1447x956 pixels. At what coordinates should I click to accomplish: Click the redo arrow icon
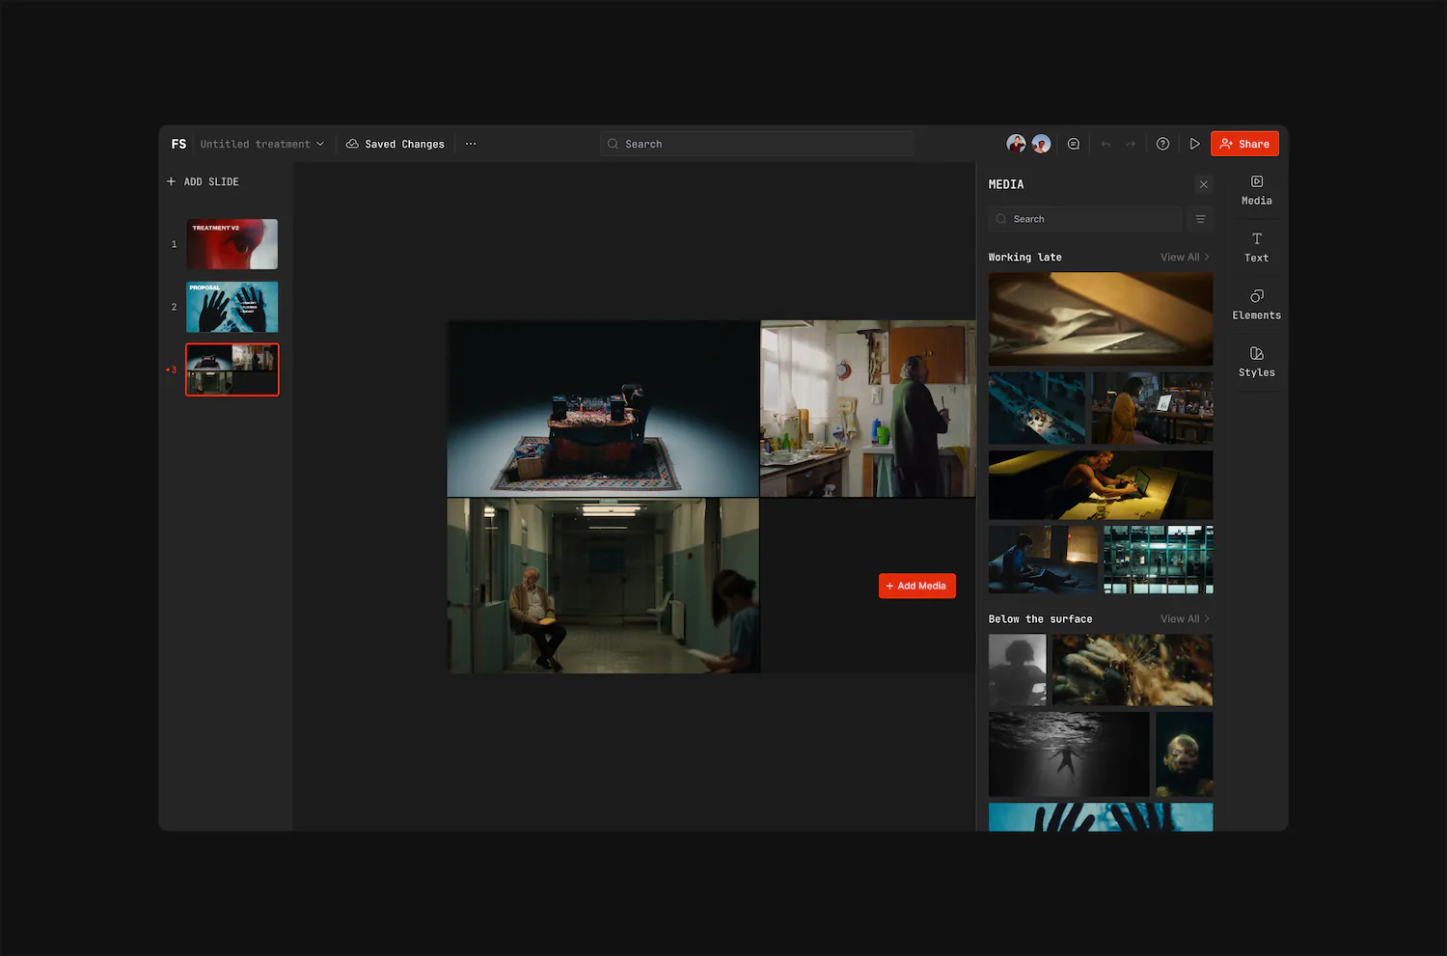[1131, 143]
